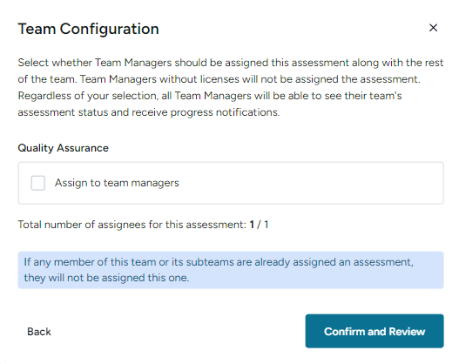Click the Confirm and Review button
The height and width of the screenshot is (364, 459).
375,331
